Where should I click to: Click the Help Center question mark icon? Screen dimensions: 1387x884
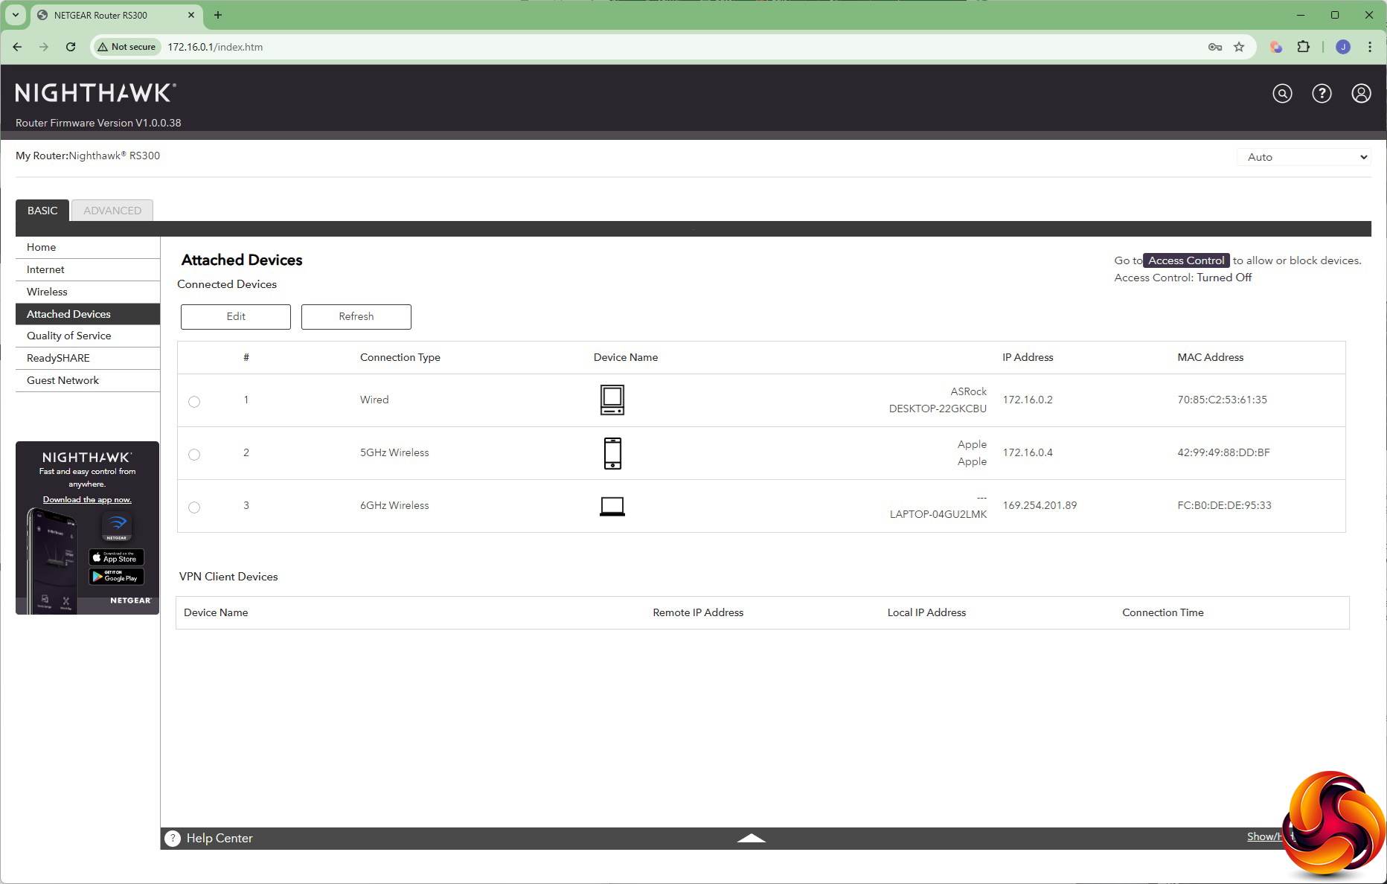coord(173,838)
